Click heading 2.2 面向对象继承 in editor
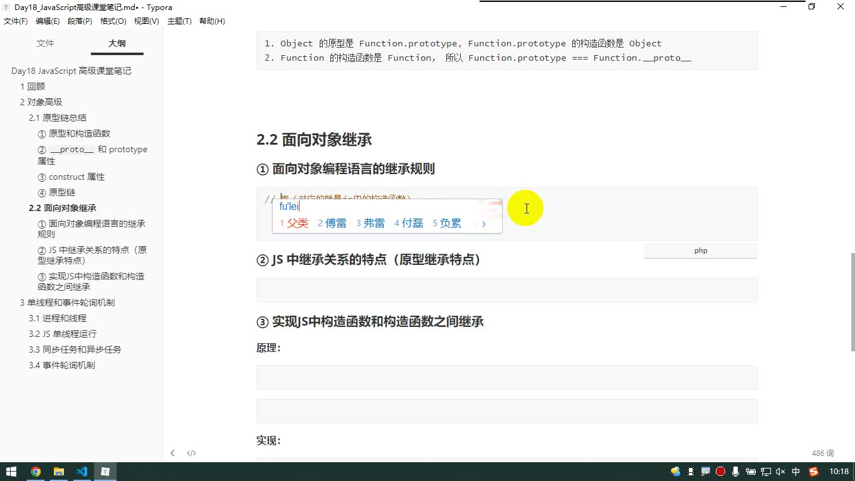855x481 pixels. (314, 140)
